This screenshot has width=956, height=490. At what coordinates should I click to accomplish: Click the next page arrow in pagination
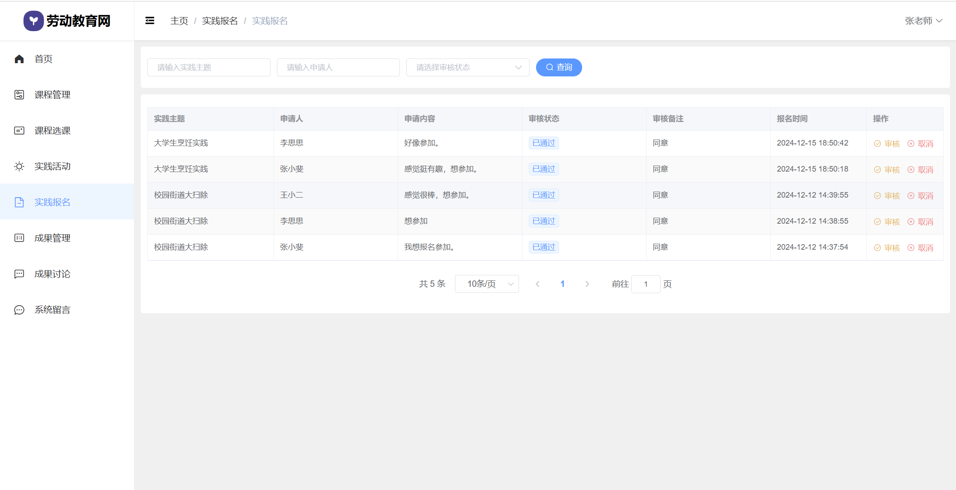[587, 284]
